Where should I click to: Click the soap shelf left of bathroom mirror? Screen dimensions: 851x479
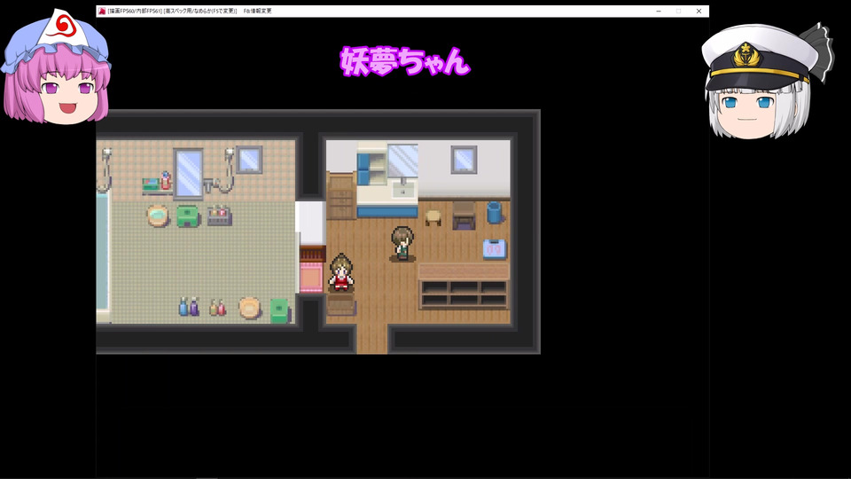[x=158, y=183]
